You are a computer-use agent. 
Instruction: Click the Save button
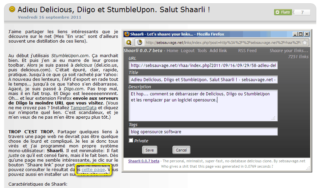[x=150, y=150]
